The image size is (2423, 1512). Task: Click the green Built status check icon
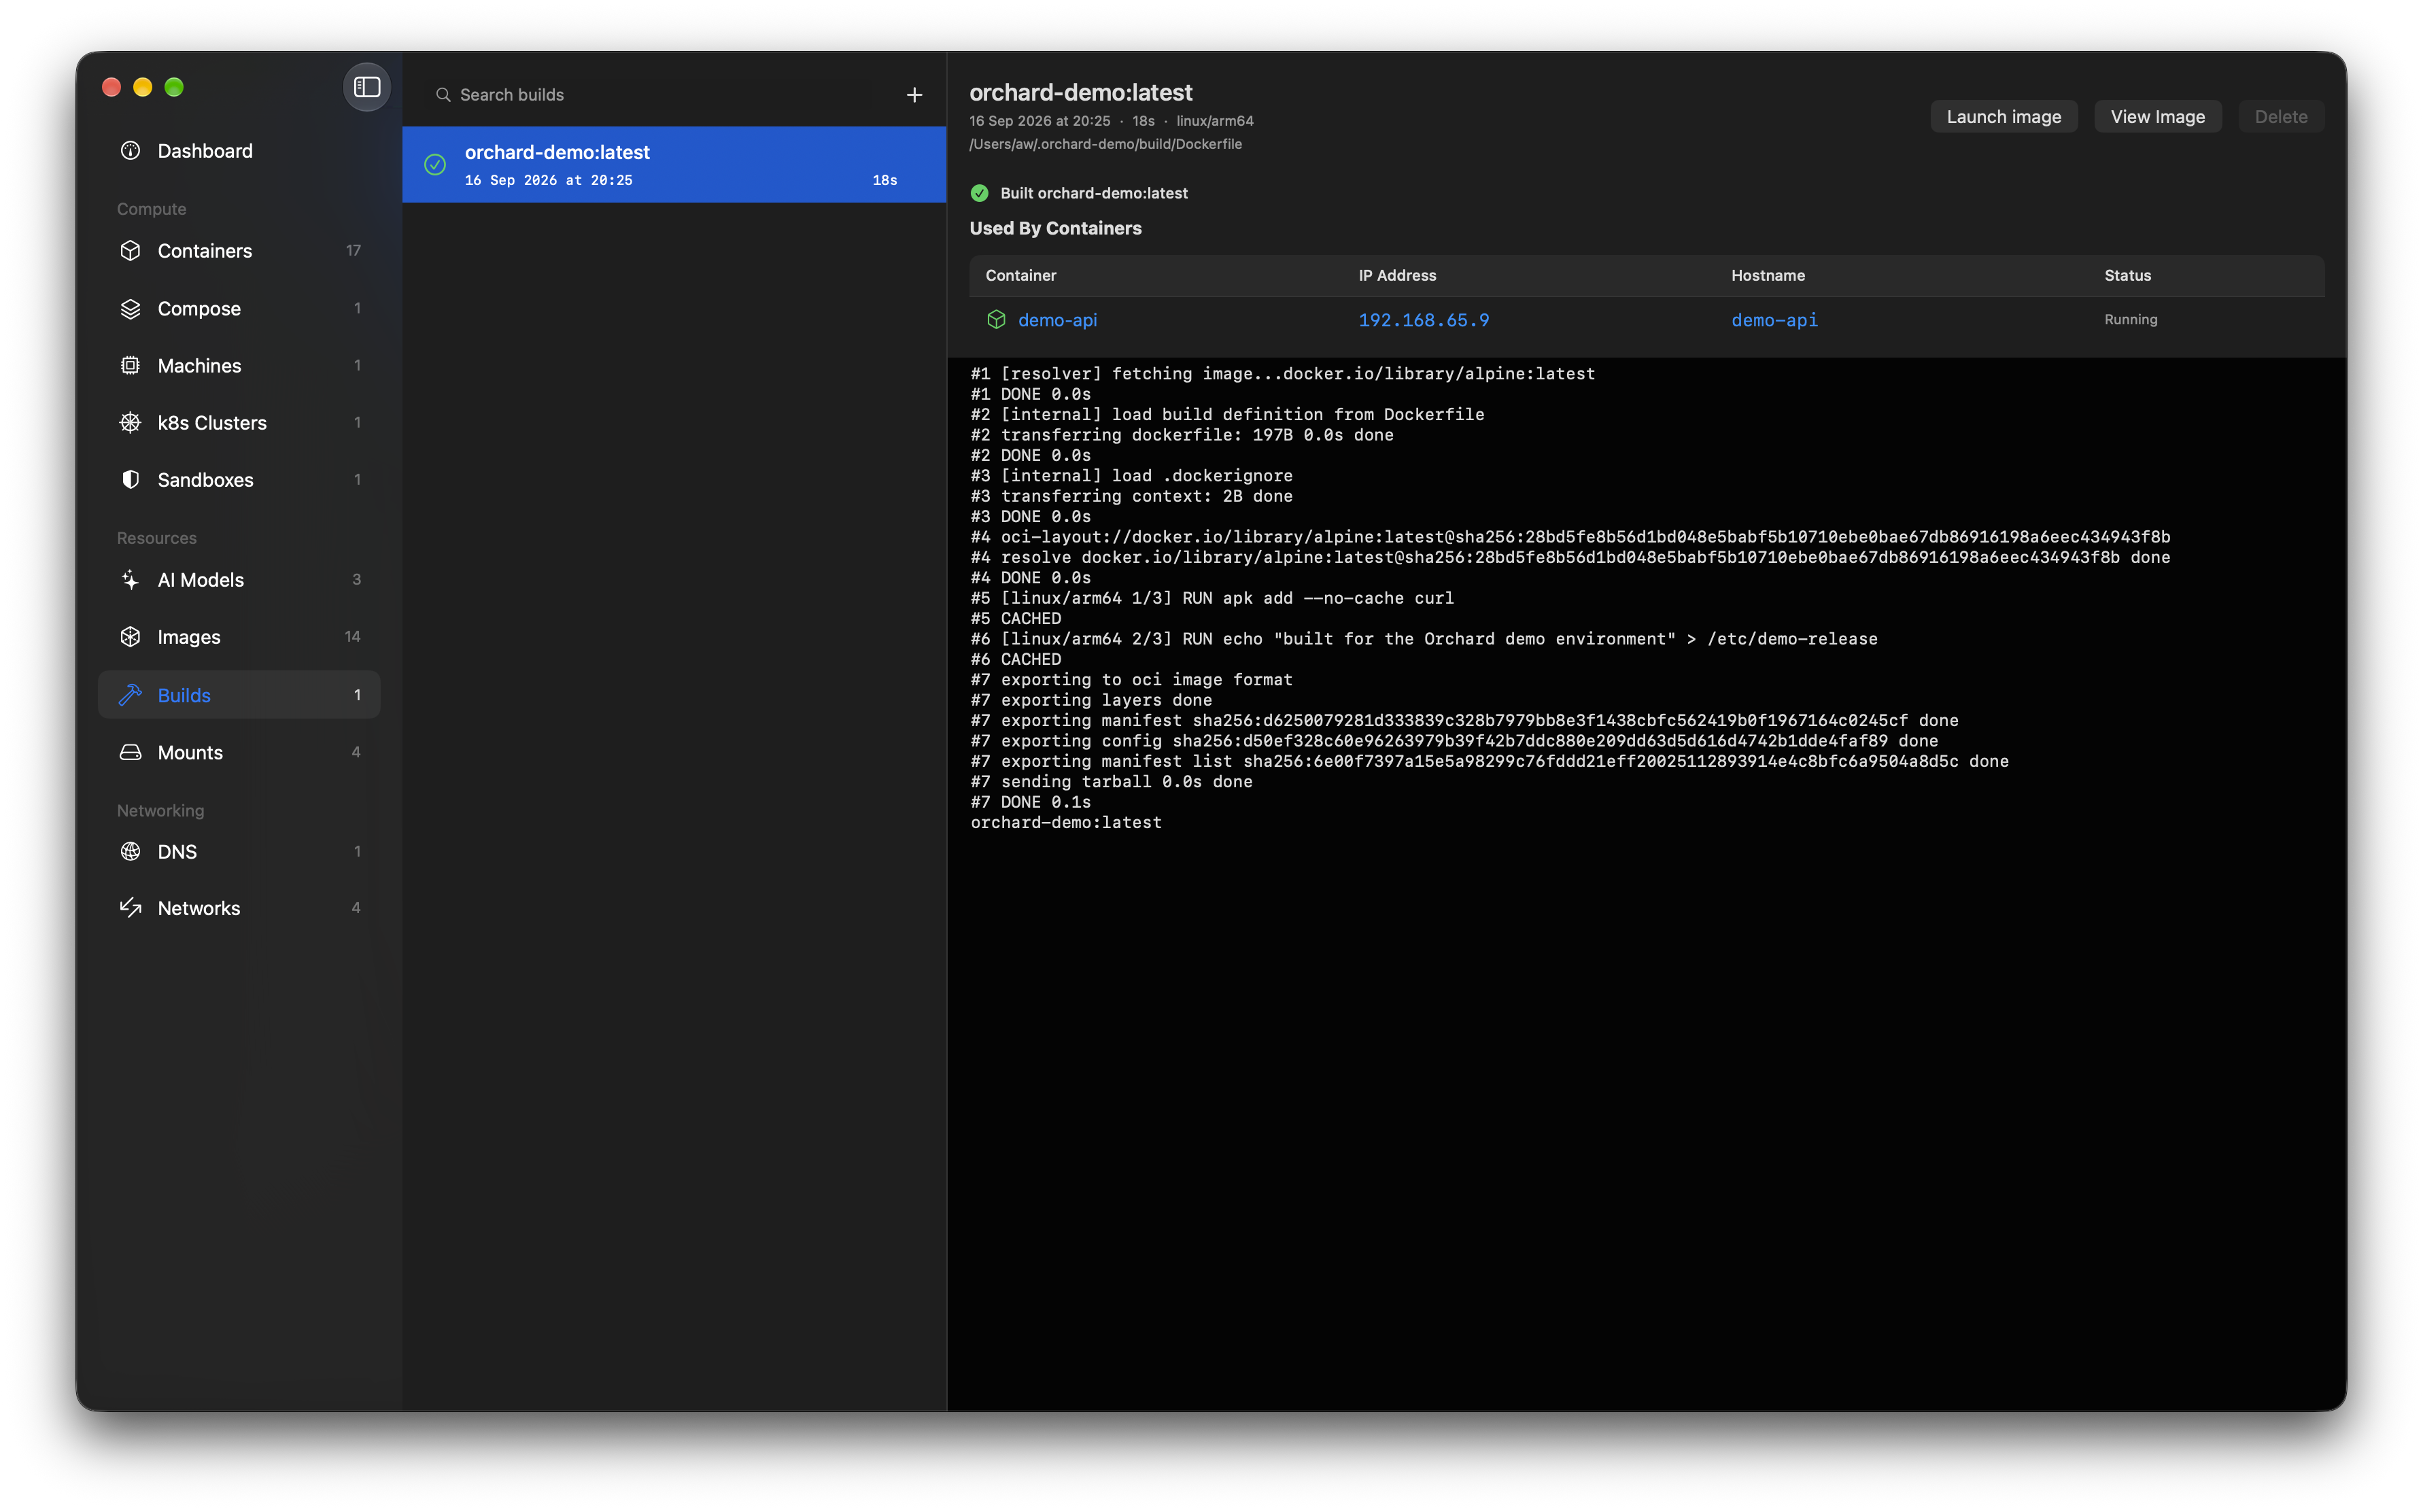coord(979,193)
